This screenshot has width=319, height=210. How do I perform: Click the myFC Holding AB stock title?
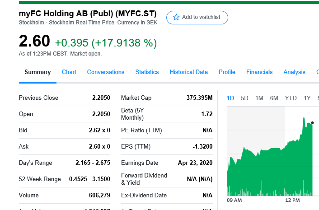(88, 14)
